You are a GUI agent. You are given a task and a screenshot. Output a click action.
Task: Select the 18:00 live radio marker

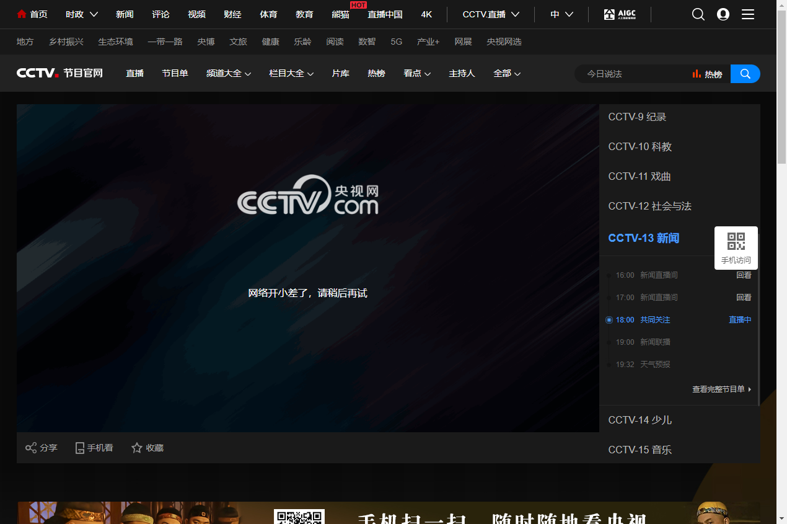(609, 320)
